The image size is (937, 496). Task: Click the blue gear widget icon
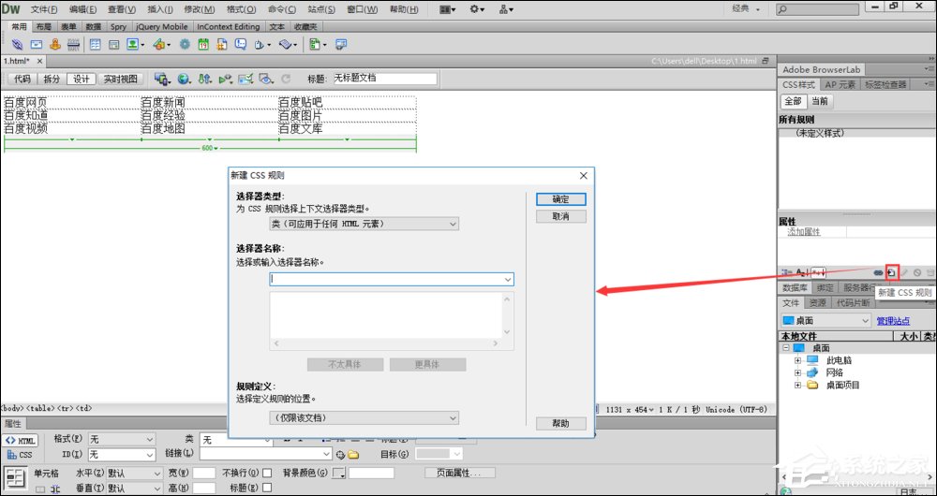click(185, 44)
